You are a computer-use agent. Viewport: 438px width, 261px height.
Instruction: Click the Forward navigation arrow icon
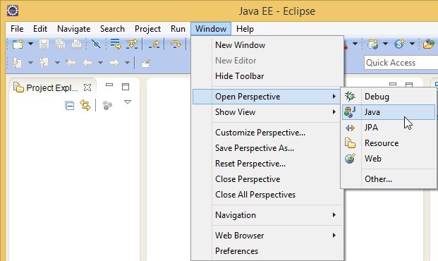(114, 63)
